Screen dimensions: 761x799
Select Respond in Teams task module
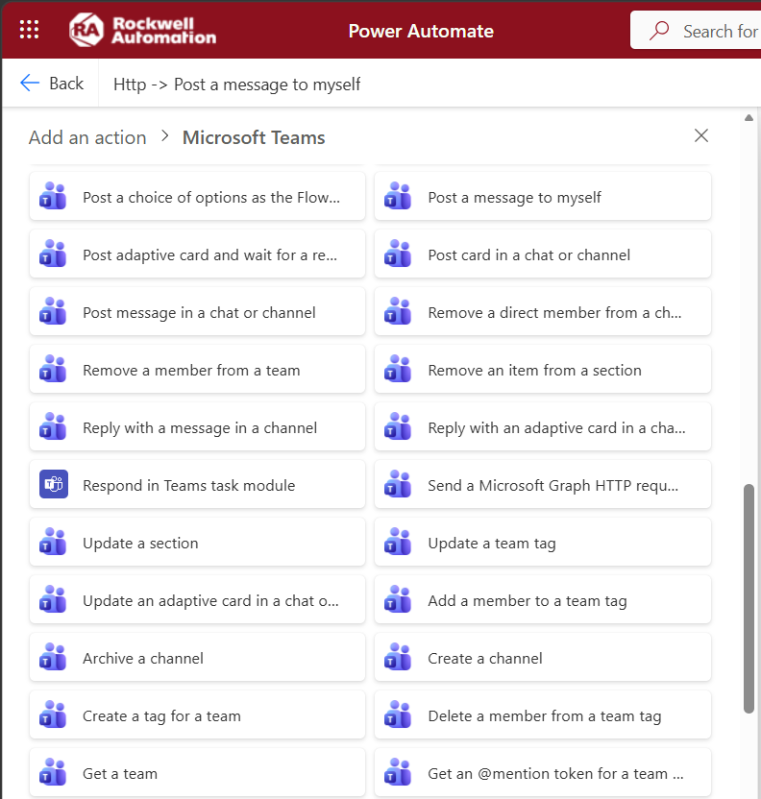click(197, 485)
